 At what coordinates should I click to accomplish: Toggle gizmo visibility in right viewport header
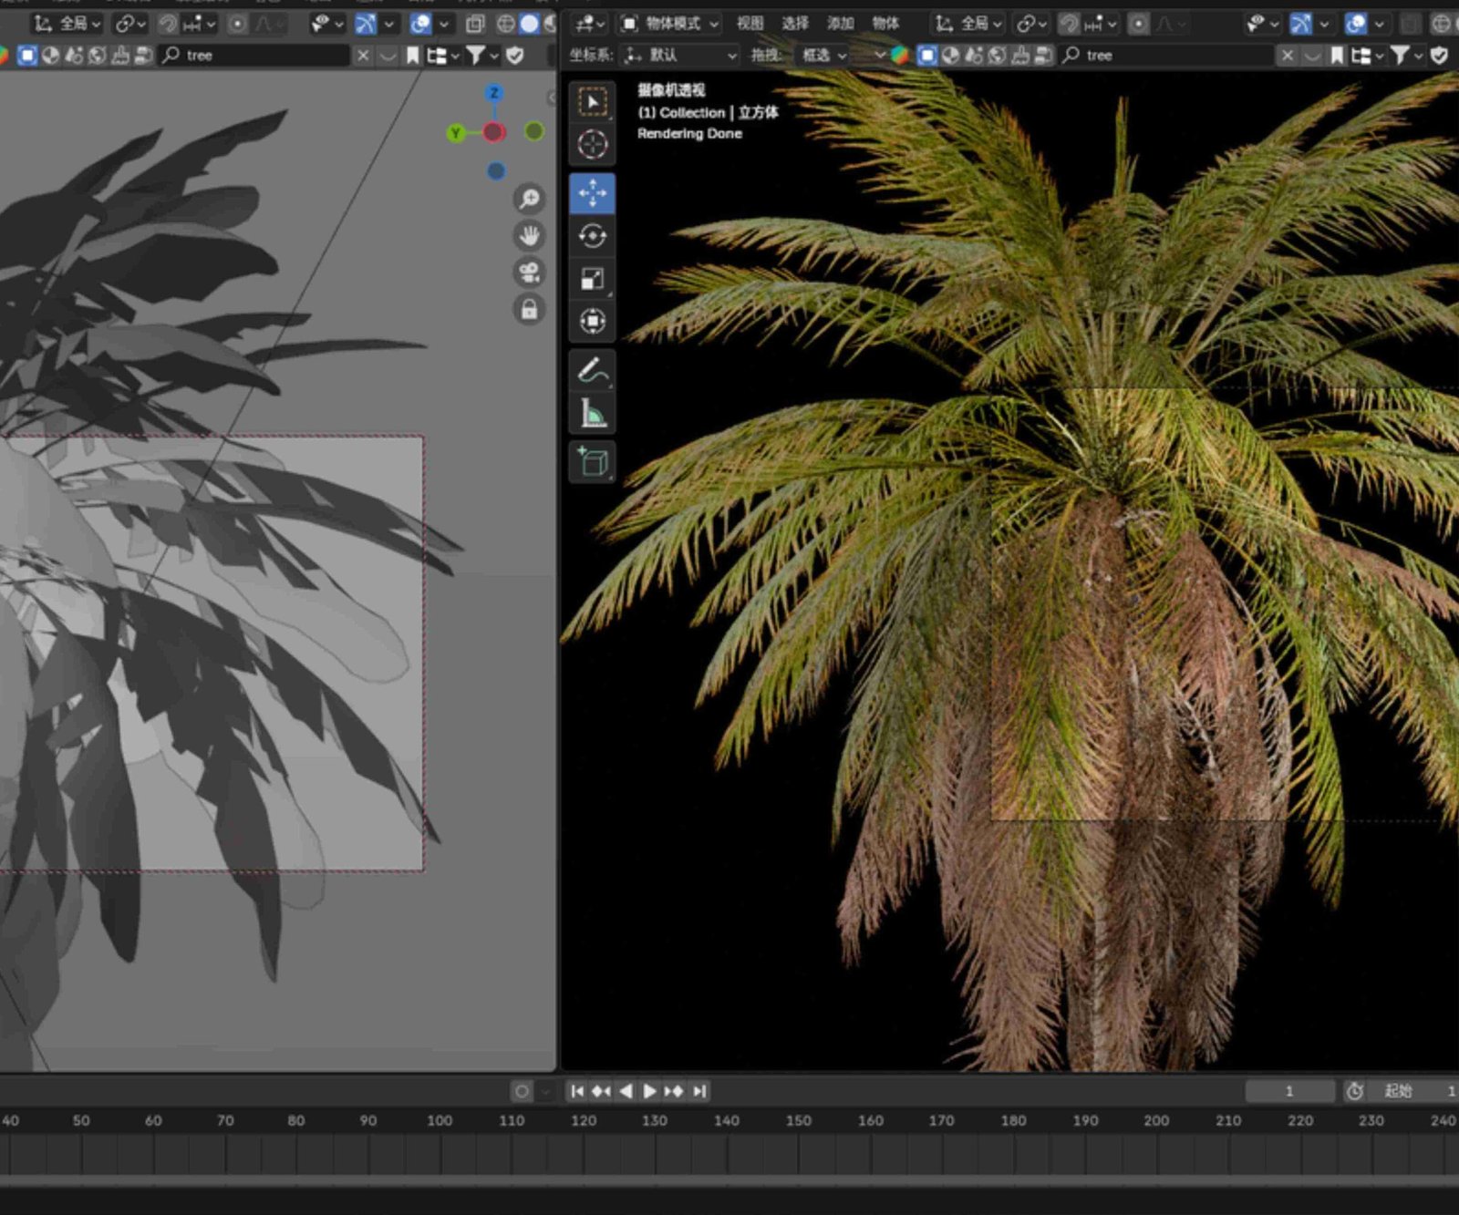click(1301, 24)
